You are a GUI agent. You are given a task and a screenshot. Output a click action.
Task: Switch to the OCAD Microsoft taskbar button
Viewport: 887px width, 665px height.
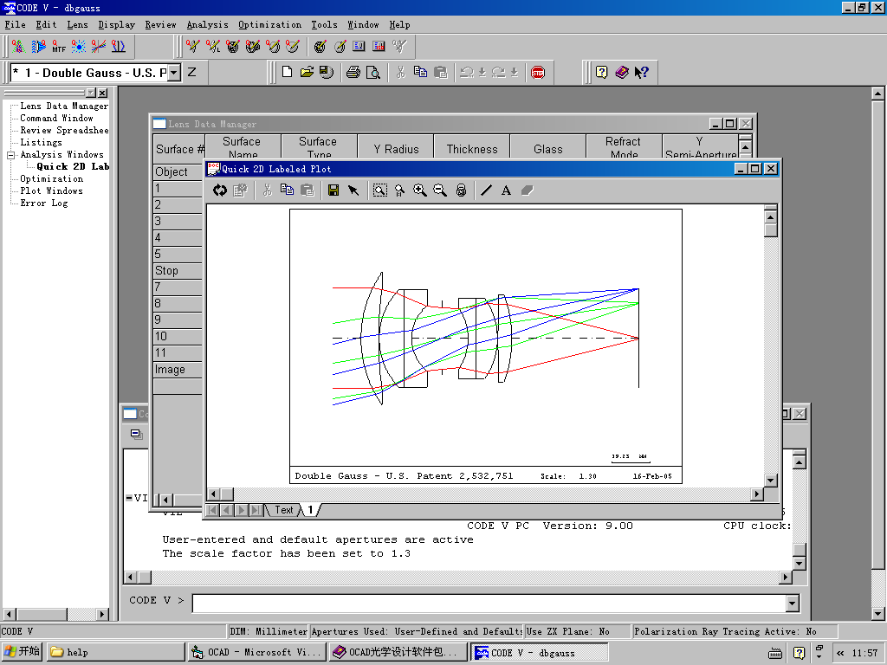256,652
